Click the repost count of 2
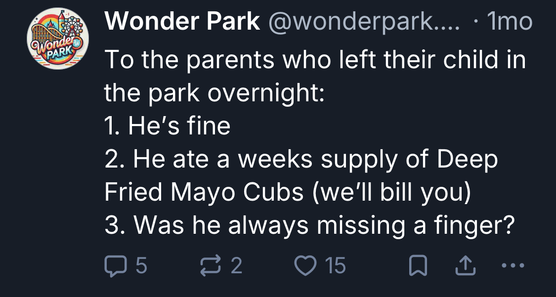The image size is (556, 297). click(x=237, y=266)
